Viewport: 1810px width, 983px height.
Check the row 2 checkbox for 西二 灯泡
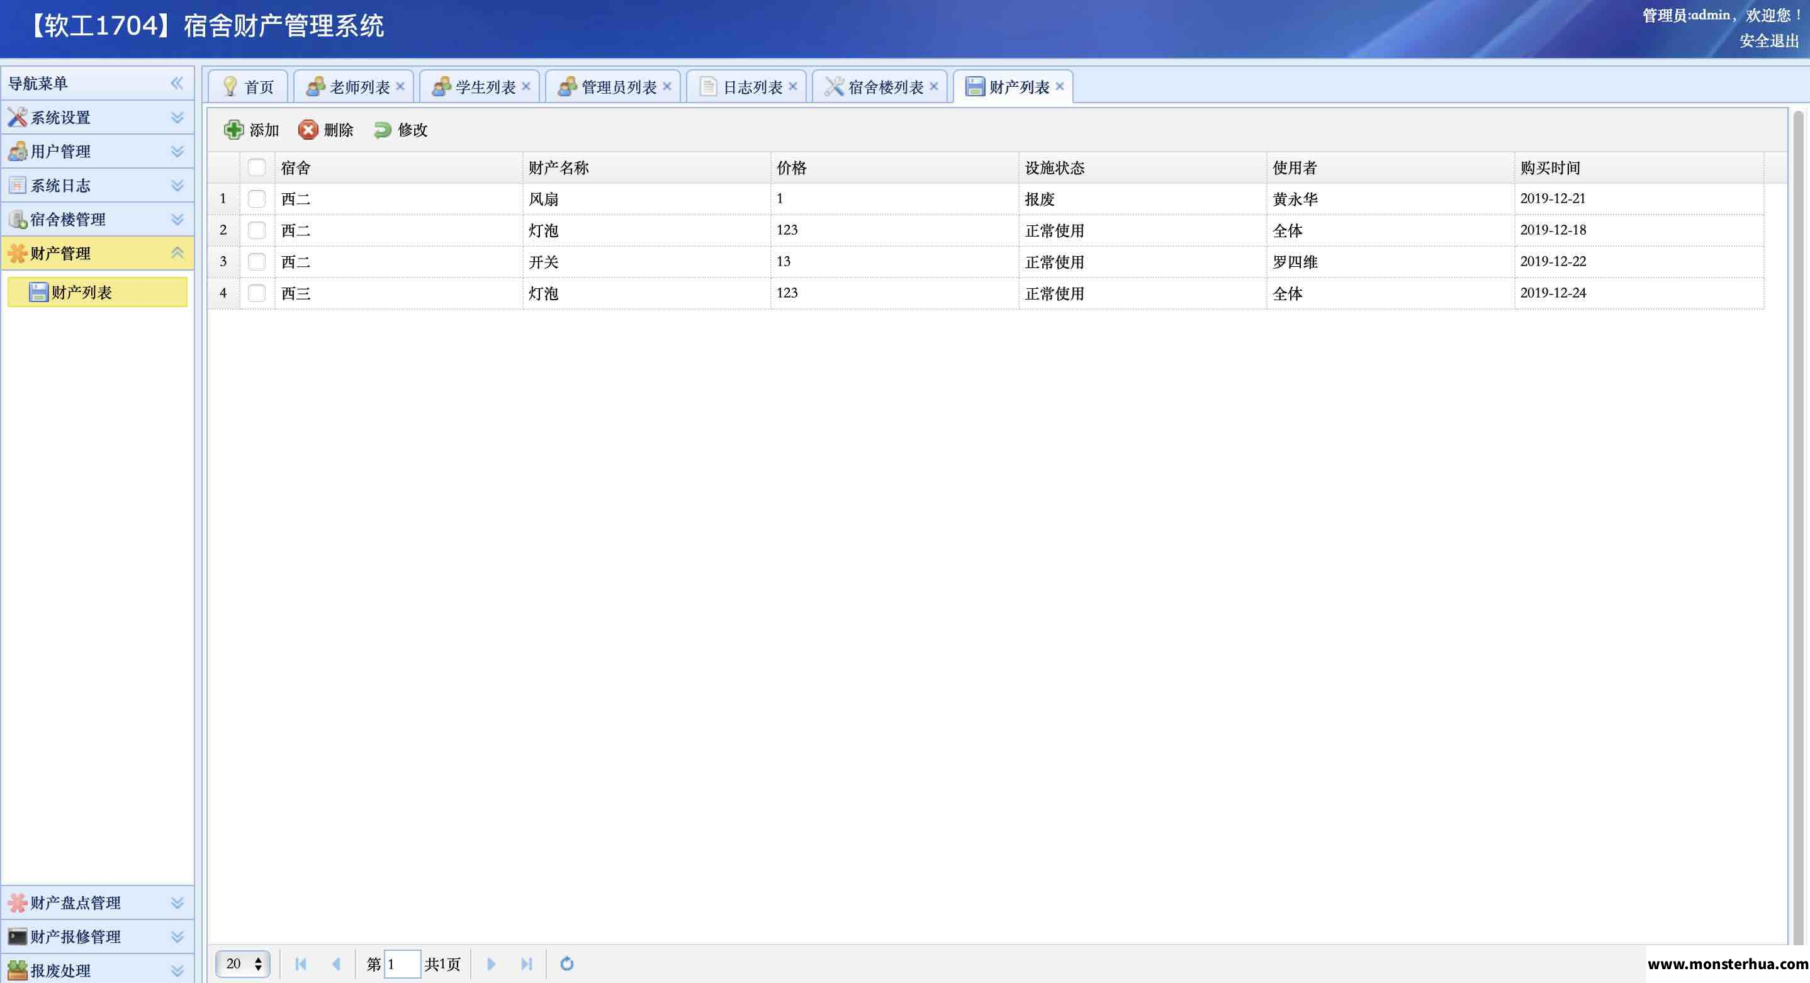tap(257, 230)
